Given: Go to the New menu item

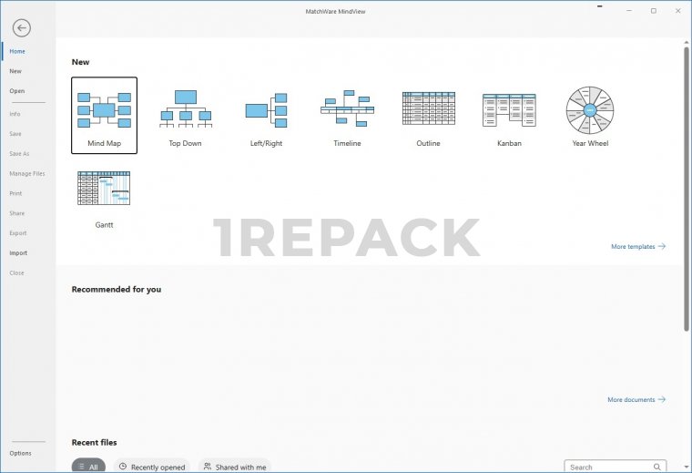Looking at the screenshot, I should pyautogui.click(x=15, y=71).
